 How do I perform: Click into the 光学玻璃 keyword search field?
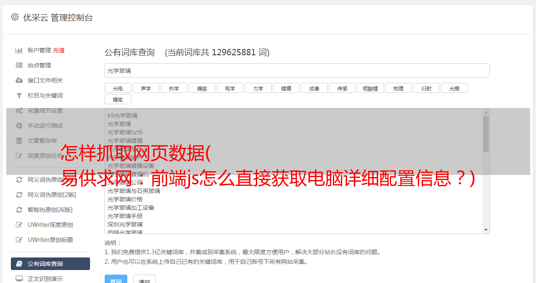(297, 70)
